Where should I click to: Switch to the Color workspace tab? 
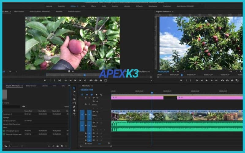click(83, 6)
